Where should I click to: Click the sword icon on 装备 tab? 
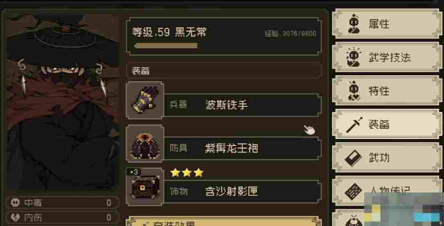[354, 125]
